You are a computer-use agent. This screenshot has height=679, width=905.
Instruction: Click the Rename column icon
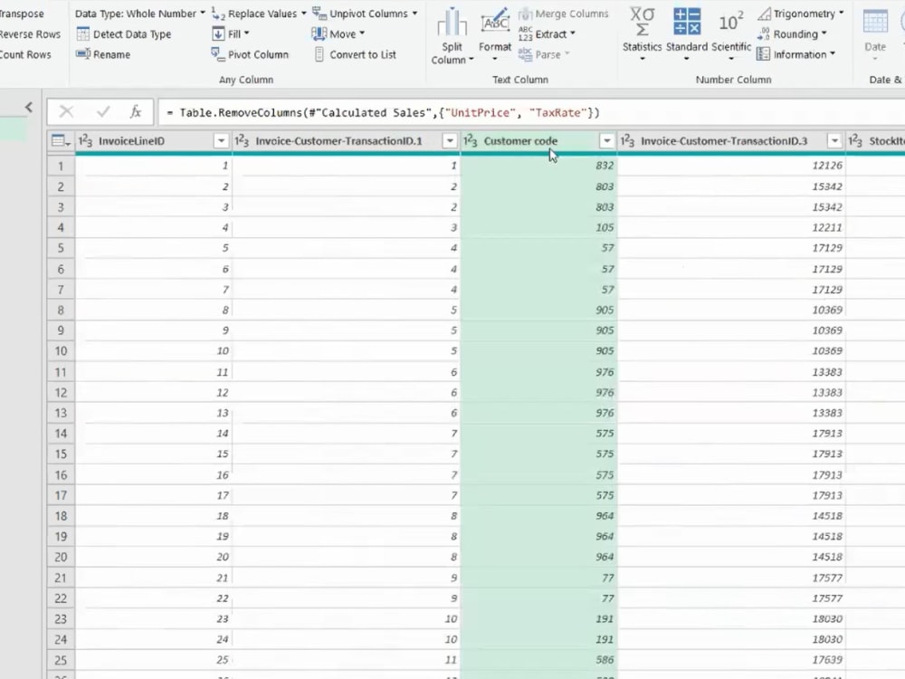tap(83, 54)
